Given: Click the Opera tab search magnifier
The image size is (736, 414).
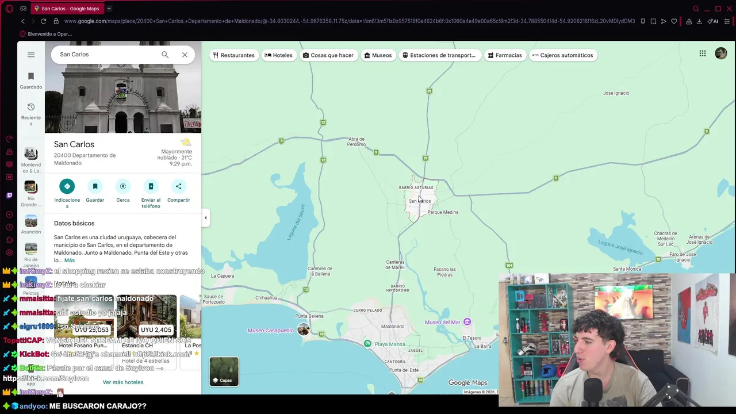Looking at the screenshot, I should click(x=696, y=9).
